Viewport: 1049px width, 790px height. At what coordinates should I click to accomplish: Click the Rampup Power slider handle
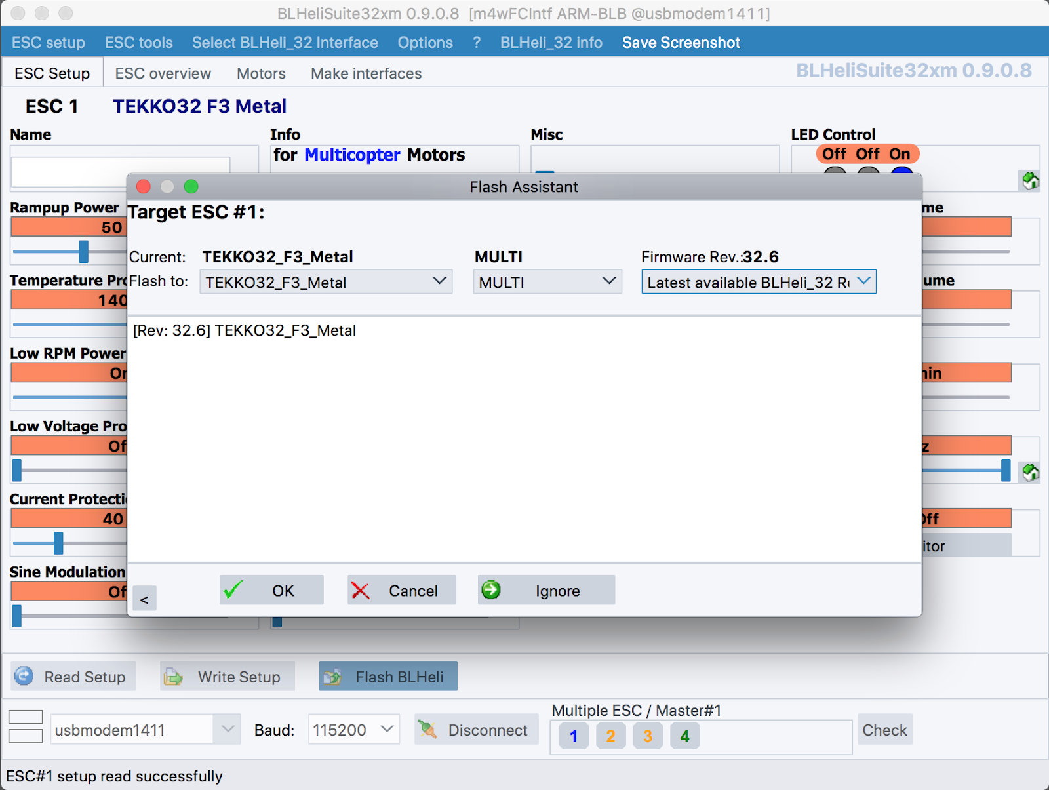[x=83, y=251]
